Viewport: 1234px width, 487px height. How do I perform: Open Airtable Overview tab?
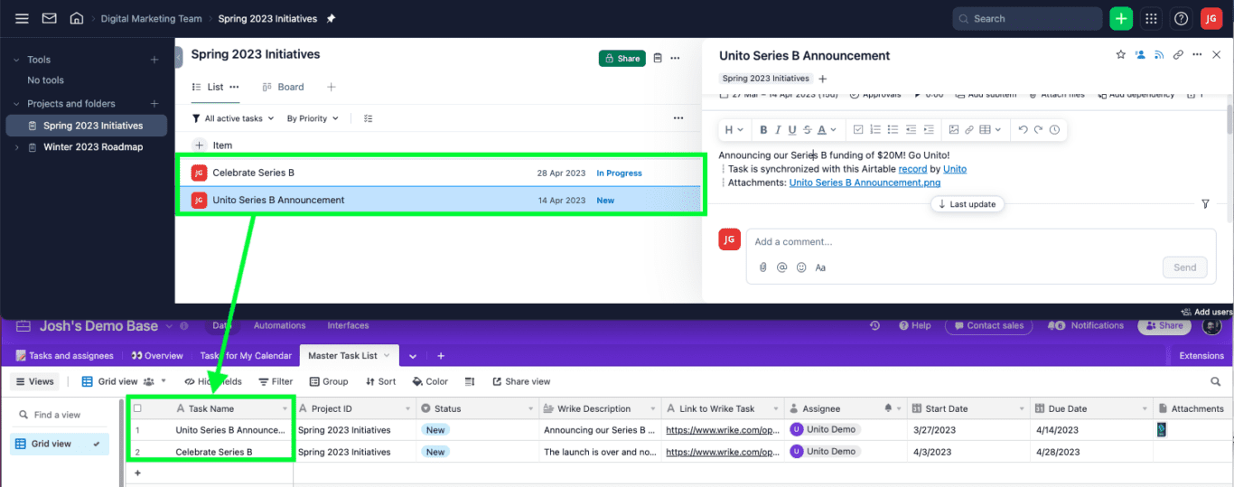click(x=157, y=356)
